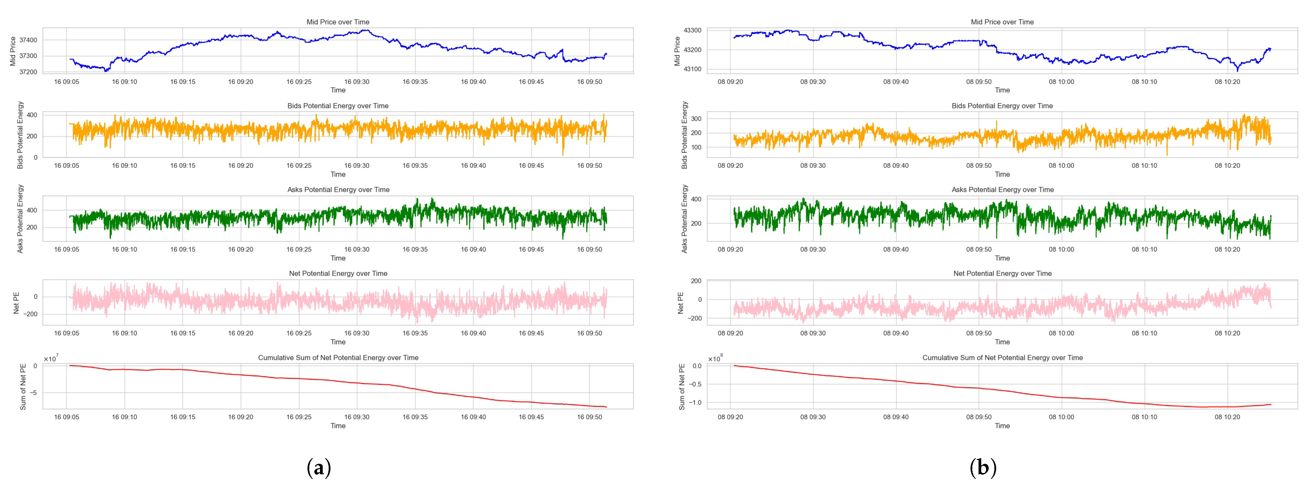Screen dimensions: 1312x482
Task: Click left 'Net Potential Energy over Time' title
Action: point(338,273)
